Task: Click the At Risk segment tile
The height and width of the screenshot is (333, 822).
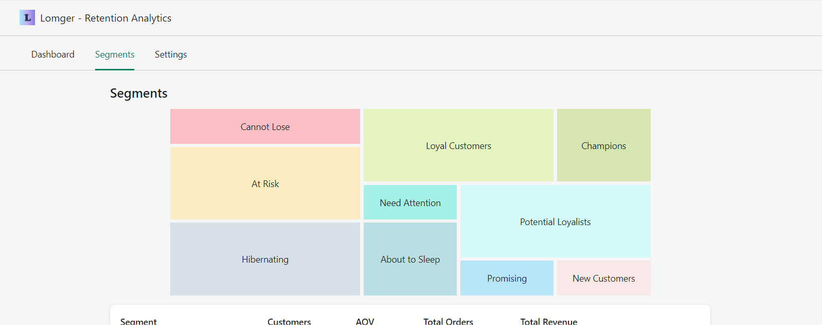Action: [265, 183]
